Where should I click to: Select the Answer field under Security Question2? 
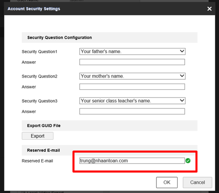(132, 87)
